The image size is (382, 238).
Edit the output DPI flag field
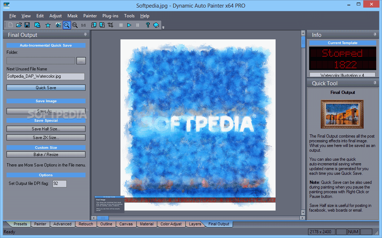coord(60,183)
